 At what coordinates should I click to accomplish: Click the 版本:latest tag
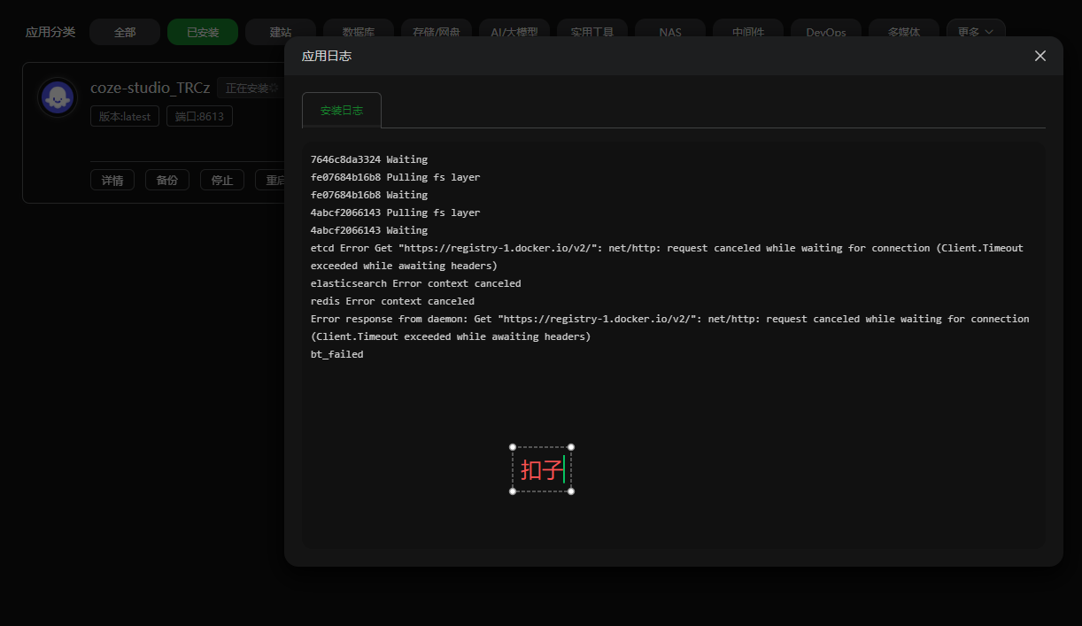[124, 115]
